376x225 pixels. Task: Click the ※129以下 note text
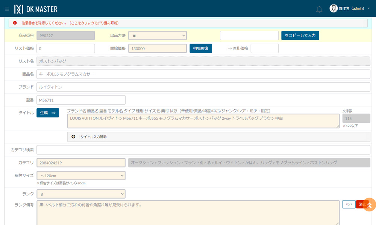[x=350, y=126]
